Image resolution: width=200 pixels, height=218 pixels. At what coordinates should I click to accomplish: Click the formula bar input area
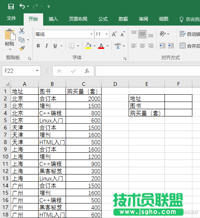pos(148,71)
